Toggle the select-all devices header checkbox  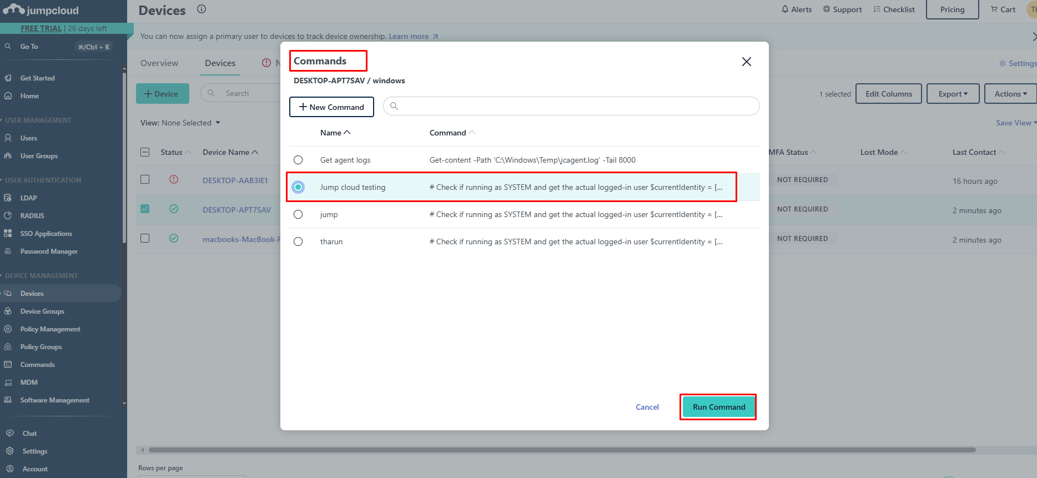coord(145,152)
